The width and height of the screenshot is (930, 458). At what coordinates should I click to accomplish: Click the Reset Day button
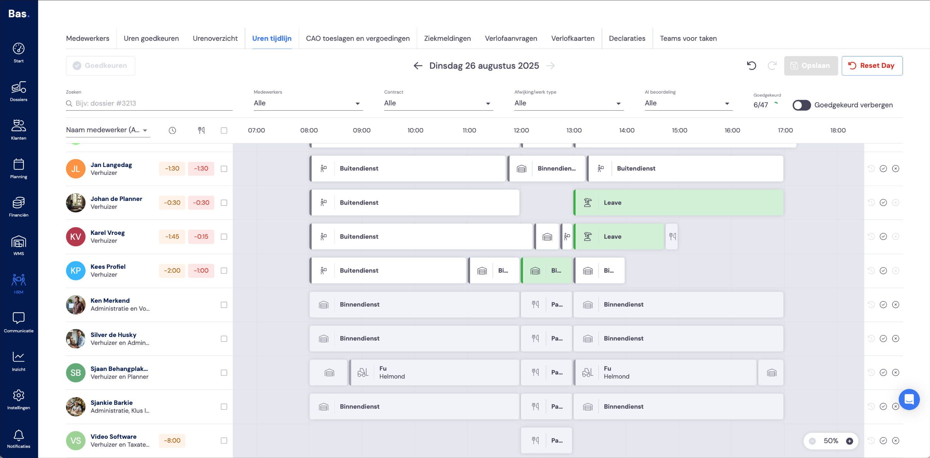[x=872, y=66]
